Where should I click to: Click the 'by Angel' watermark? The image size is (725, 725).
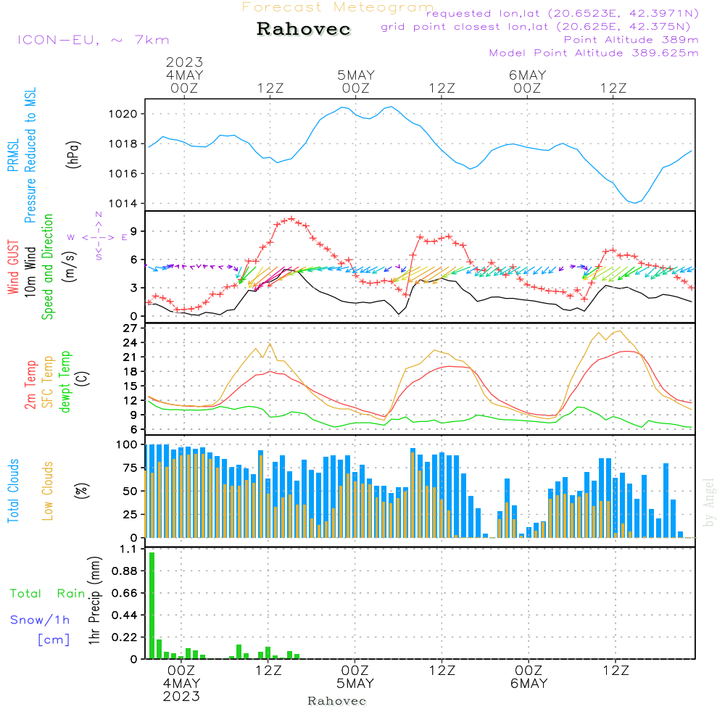(709, 502)
